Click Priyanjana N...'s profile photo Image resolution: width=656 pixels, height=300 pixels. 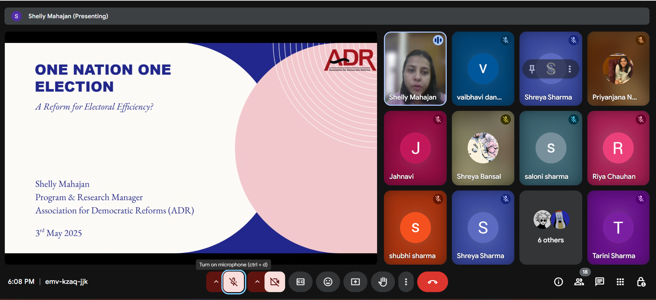[618, 69]
